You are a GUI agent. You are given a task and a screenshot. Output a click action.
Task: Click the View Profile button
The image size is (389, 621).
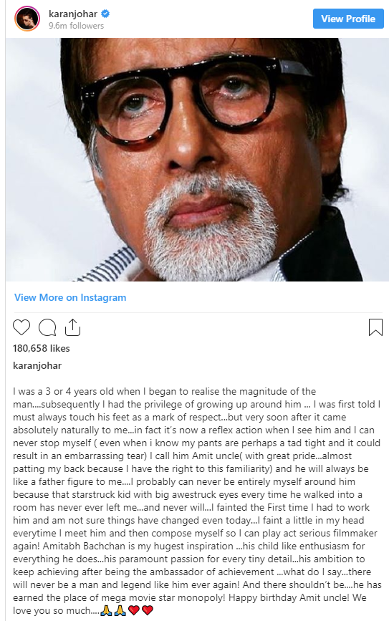coord(348,19)
